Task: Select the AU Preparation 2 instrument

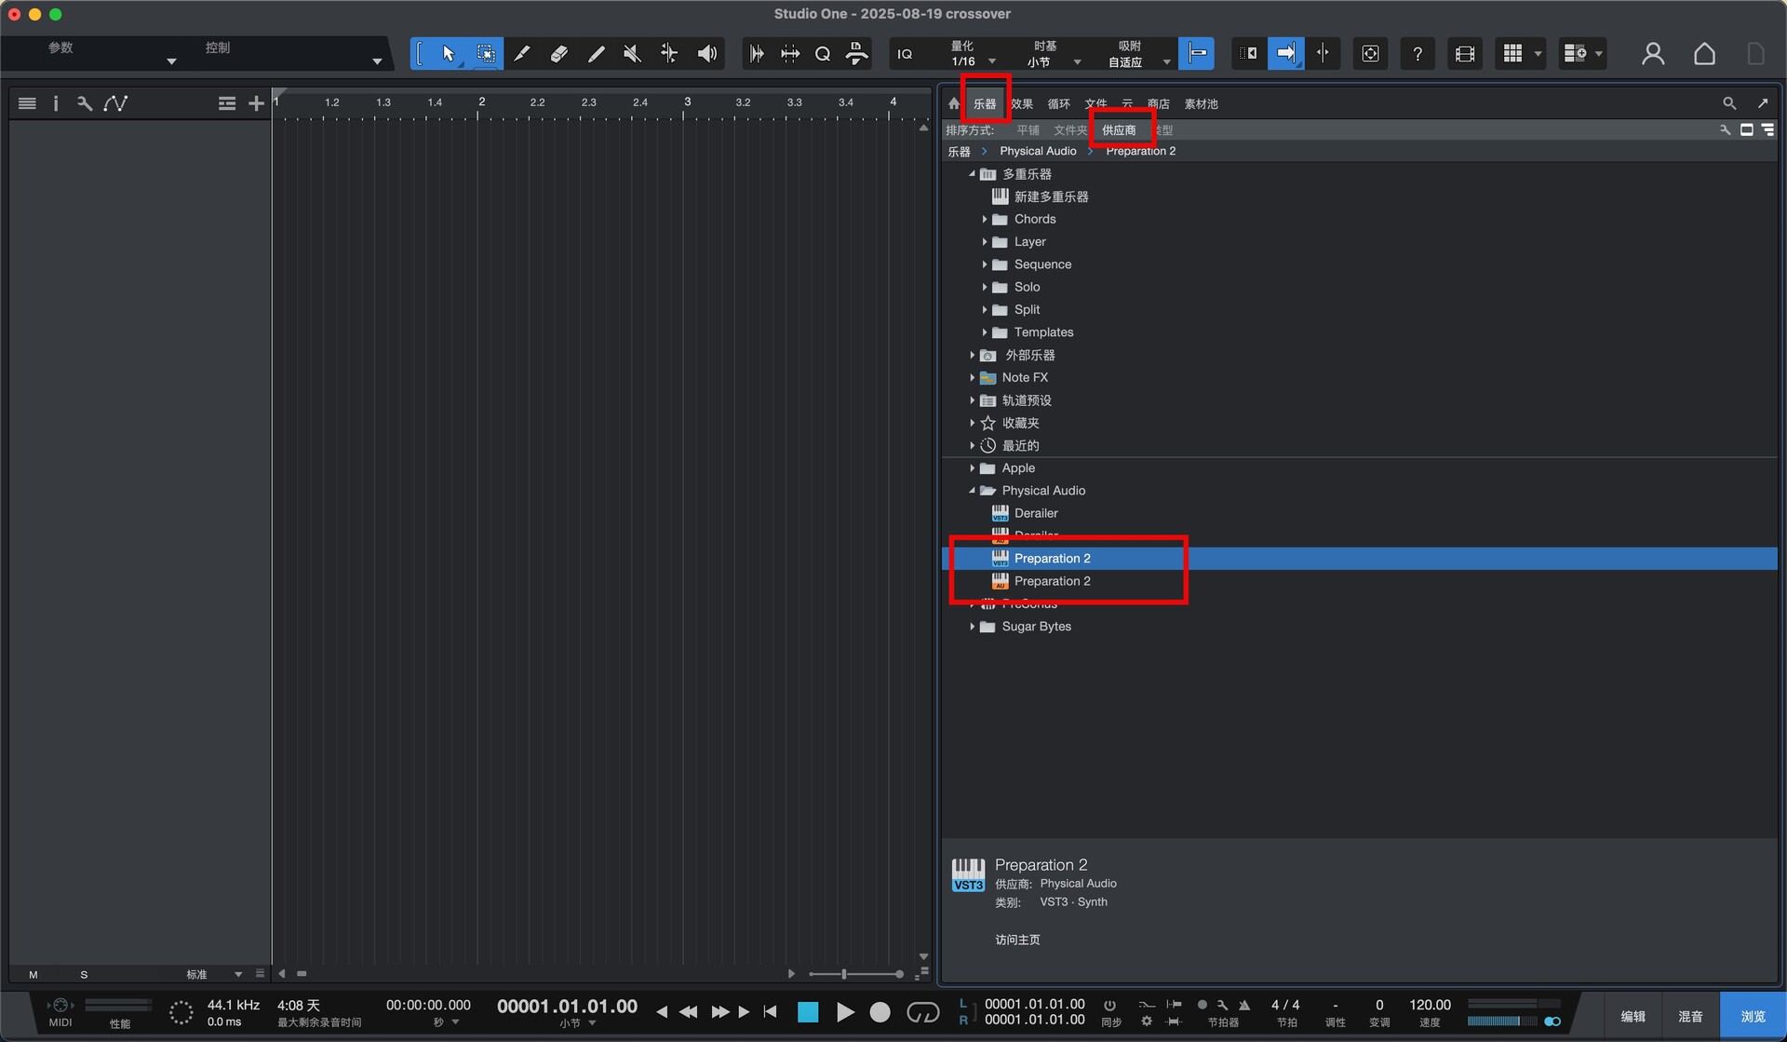Action: (1052, 581)
